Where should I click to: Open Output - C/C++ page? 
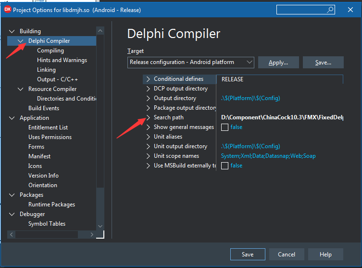pos(57,79)
